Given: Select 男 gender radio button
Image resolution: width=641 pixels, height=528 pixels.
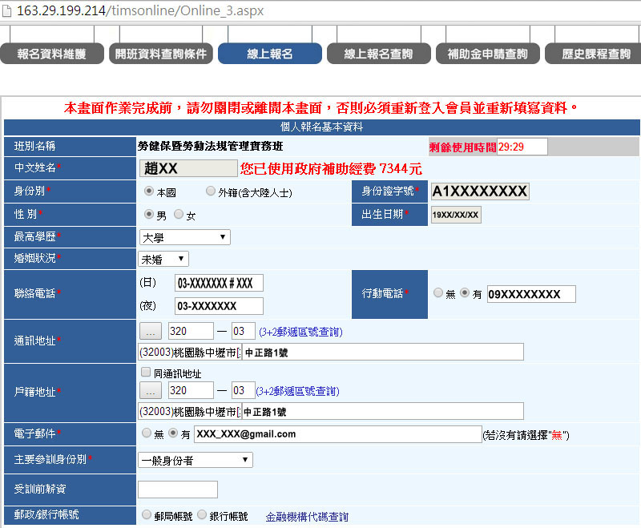Looking at the screenshot, I should (x=149, y=214).
